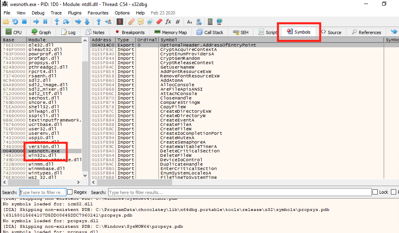Open the Patches bandage icon
399x233 pixels.
point(131,22)
